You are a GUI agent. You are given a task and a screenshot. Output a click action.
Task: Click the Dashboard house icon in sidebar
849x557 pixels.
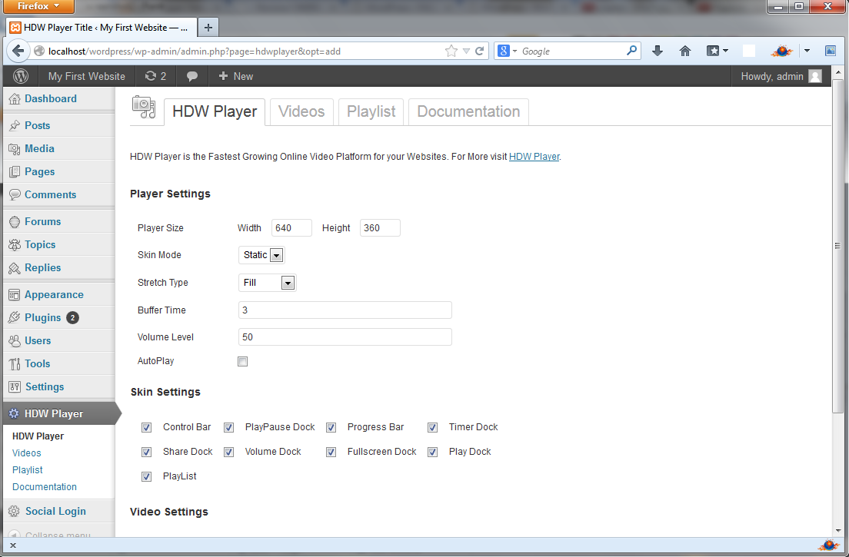15,99
